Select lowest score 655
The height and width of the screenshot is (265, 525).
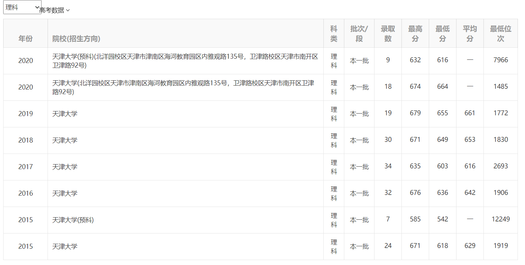443,113
